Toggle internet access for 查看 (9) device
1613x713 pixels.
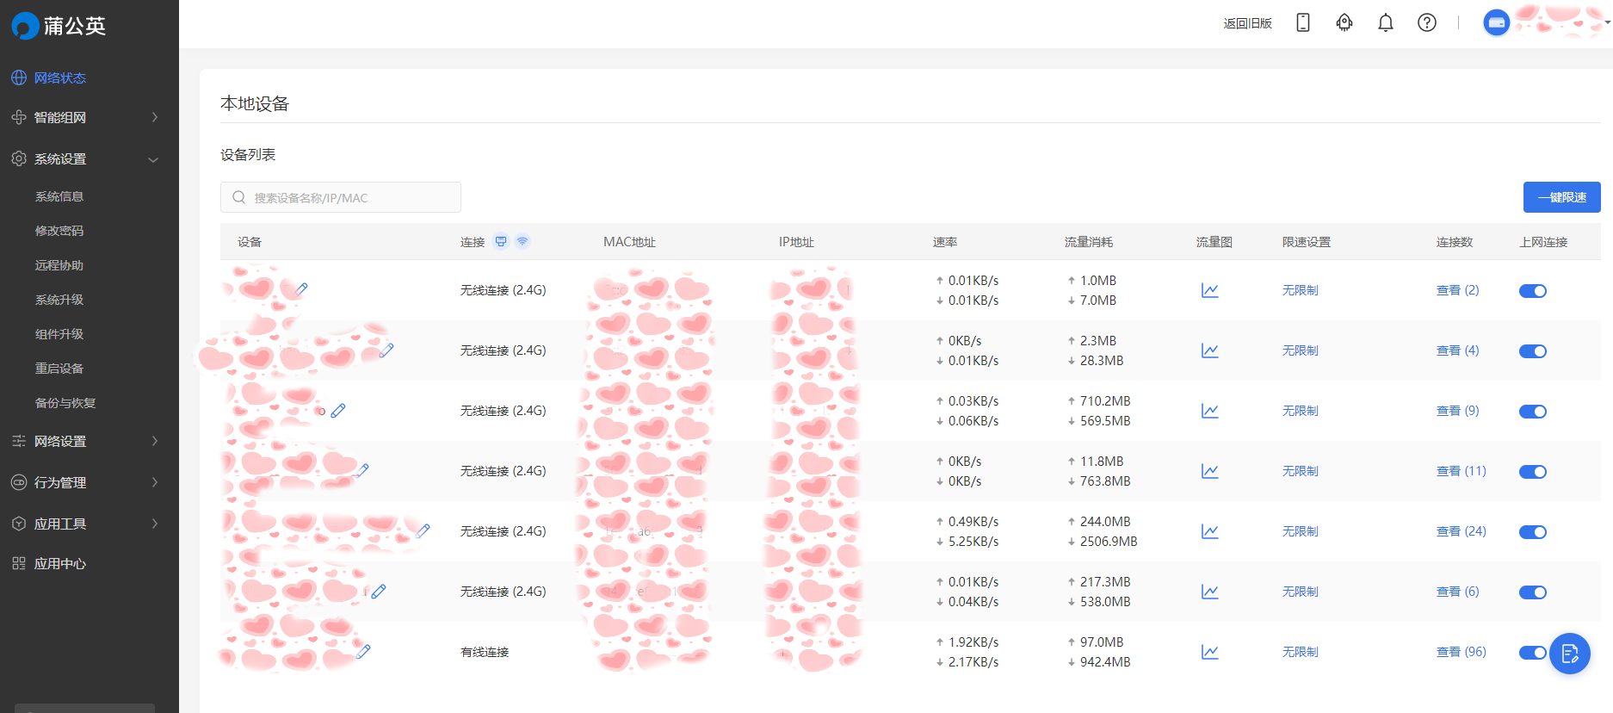(x=1533, y=412)
